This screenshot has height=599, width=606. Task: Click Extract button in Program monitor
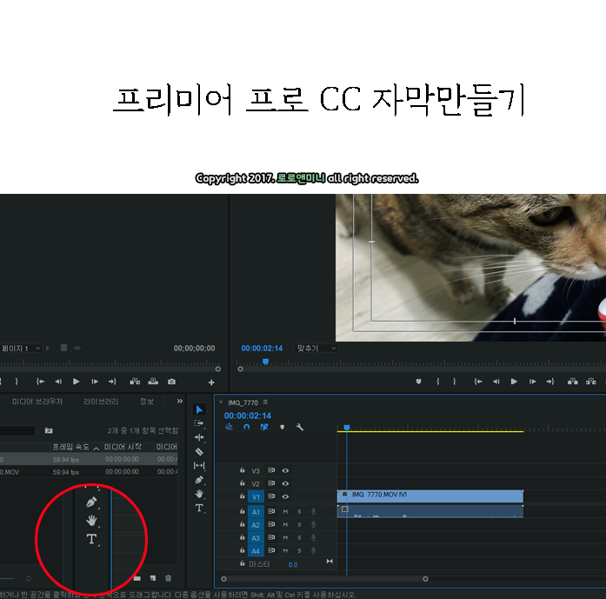pos(591,382)
